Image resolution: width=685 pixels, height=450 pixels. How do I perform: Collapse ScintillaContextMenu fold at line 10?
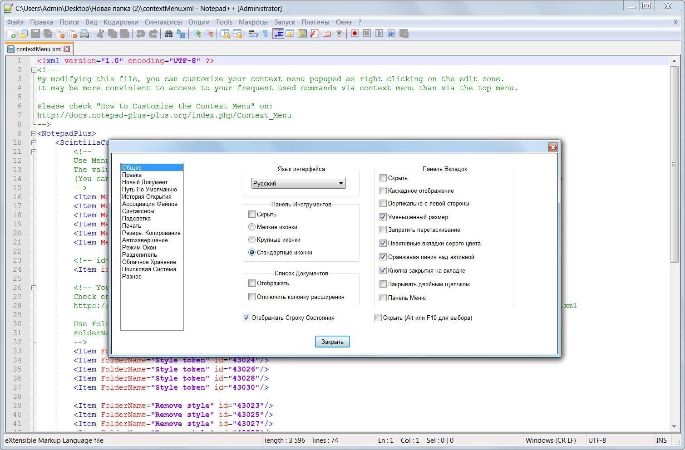click(x=34, y=142)
